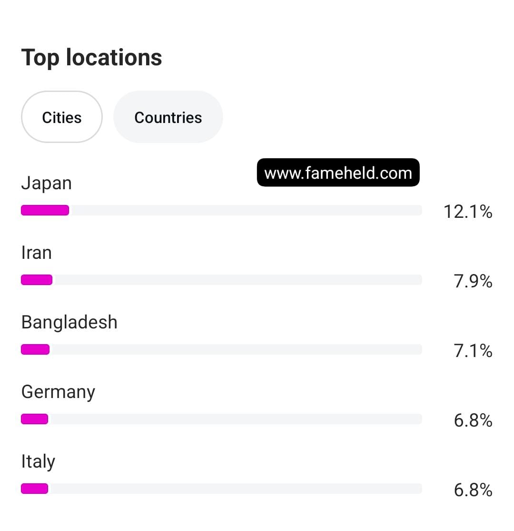Open the www.fameheld.com watermark link

coord(338,173)
